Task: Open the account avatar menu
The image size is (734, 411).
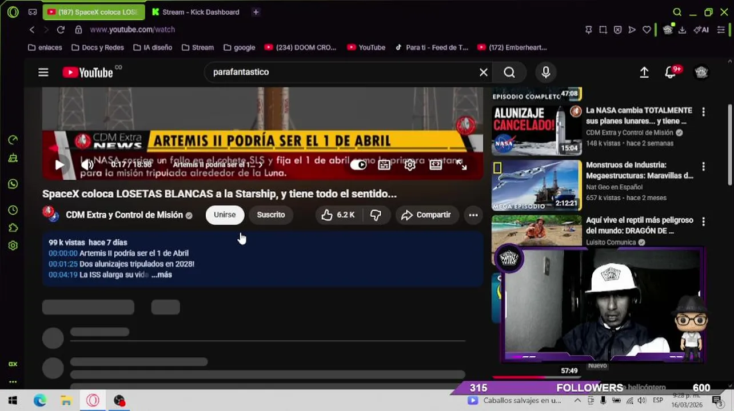Action: [x=701, y=72]
